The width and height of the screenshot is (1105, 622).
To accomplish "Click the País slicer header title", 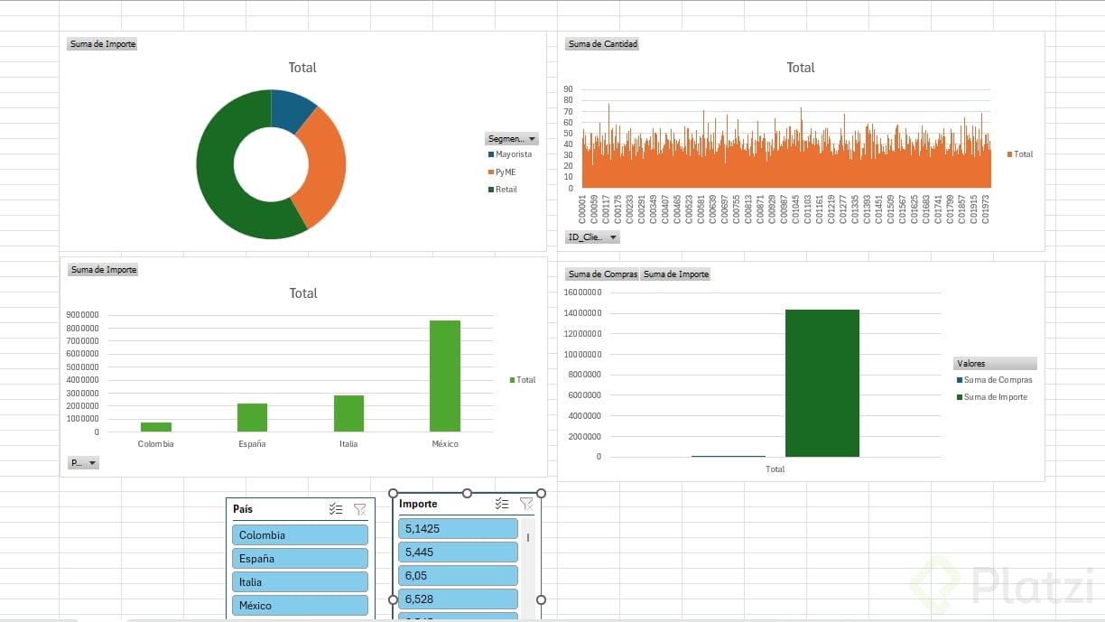I will pyautogui.click(x=243, y=509).
